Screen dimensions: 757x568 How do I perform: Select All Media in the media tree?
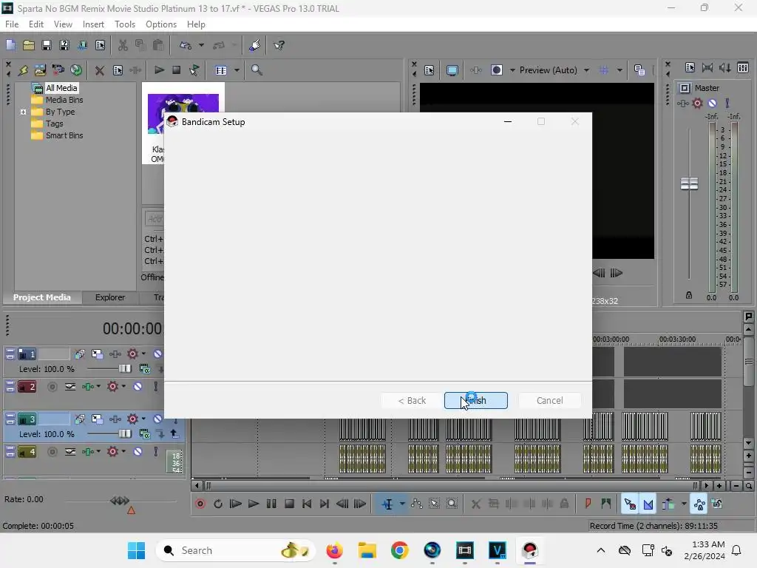[x=61, y=88]
